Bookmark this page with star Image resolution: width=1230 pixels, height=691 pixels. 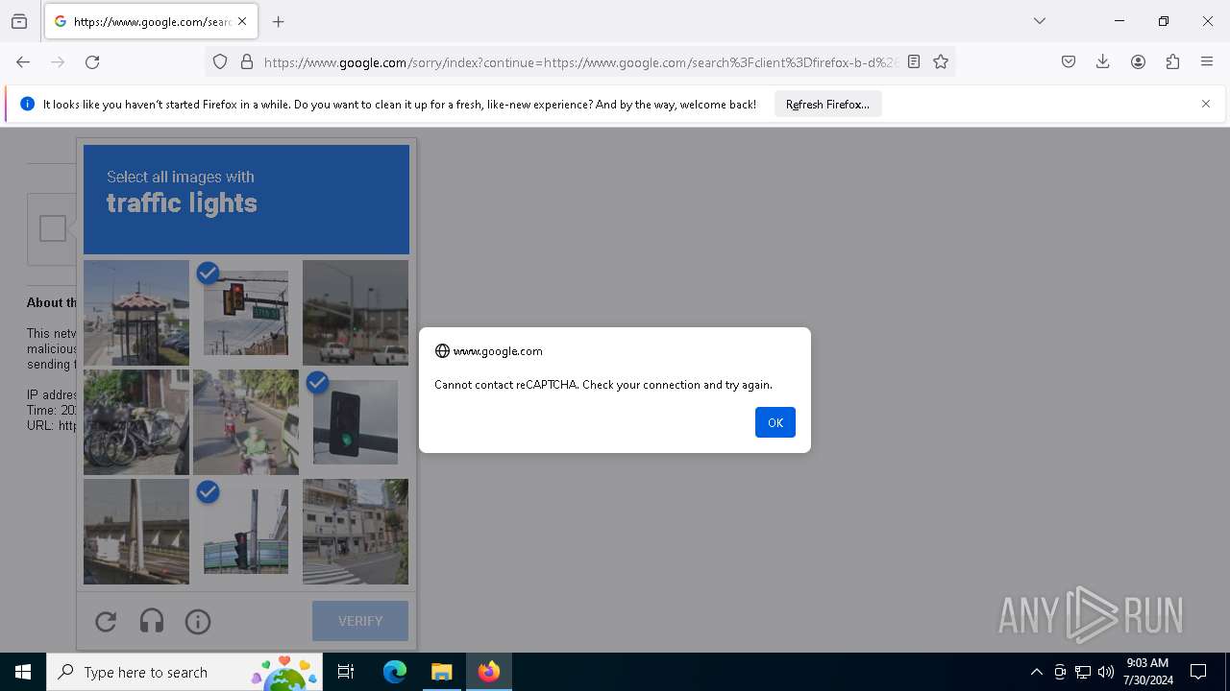941,62
